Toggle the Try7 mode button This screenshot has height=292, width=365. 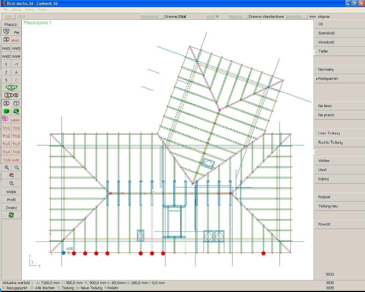(16, 144)
